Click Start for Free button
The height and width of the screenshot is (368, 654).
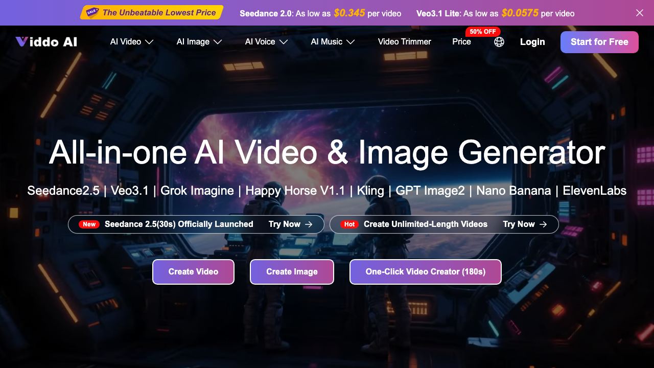coord(599,42)
